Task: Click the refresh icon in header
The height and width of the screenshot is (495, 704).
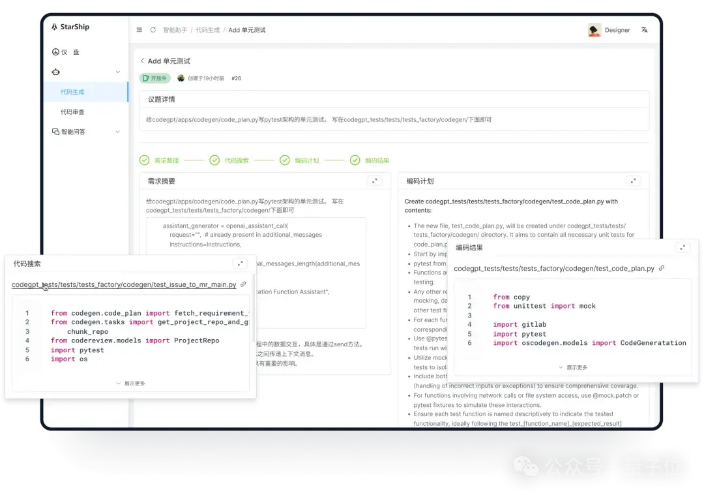Action: 153,30
